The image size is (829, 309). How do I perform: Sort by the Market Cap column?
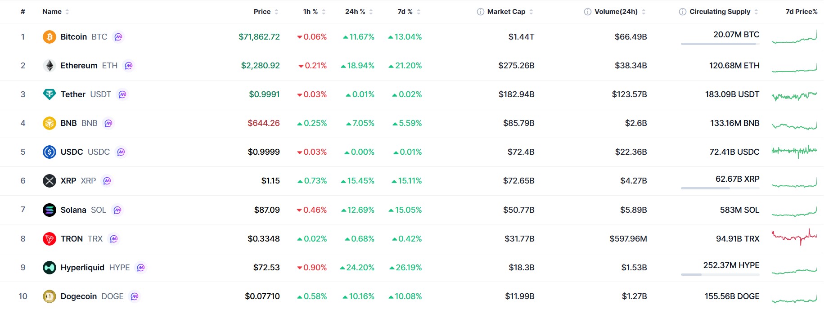coord(510,12)
